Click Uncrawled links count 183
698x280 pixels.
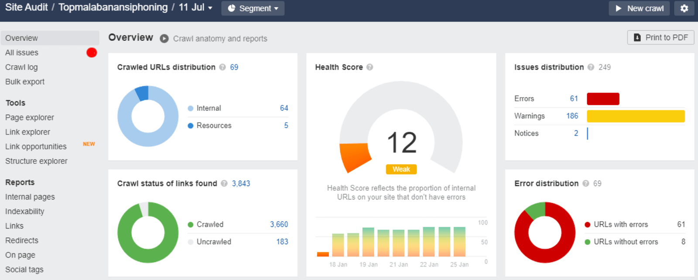[282, 242]
